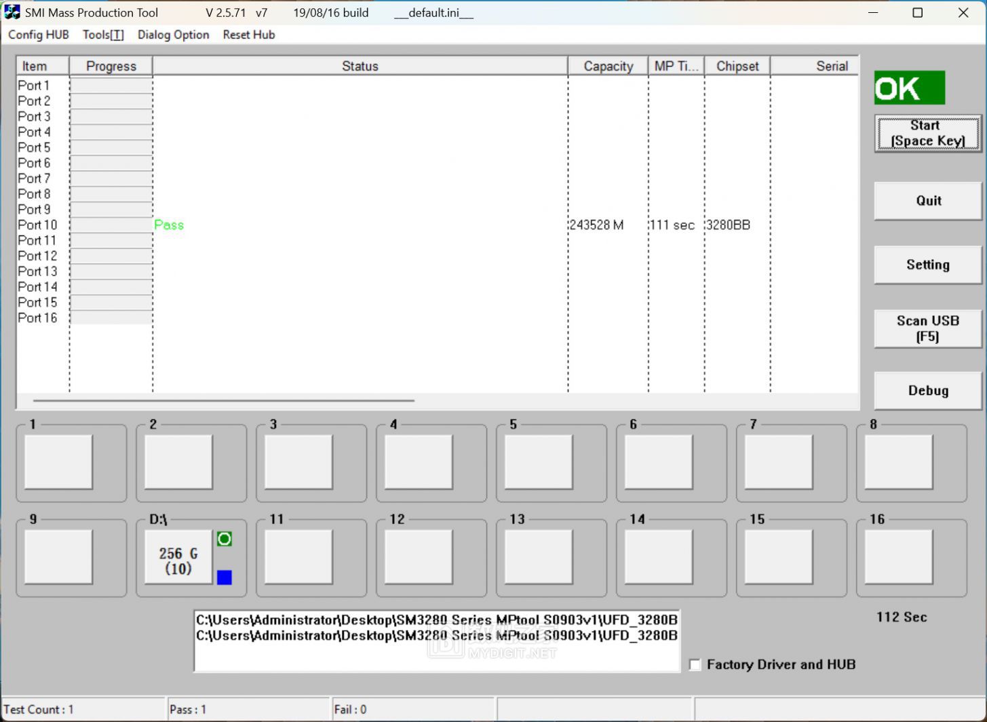Click the Scan USB (F5) button
The height and width of the screenshot is (722, 987).
pos(927,328)
